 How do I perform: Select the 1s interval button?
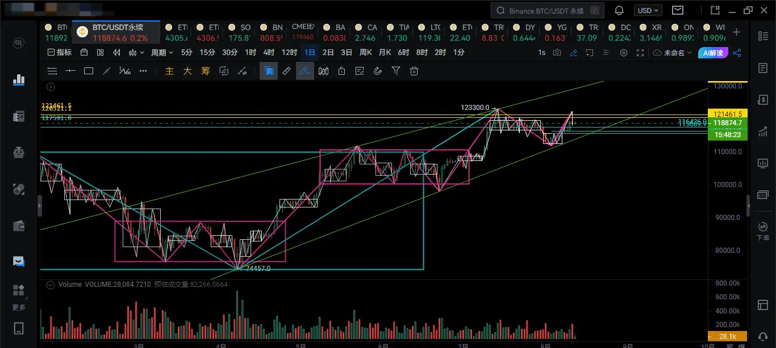pos(542,52)
